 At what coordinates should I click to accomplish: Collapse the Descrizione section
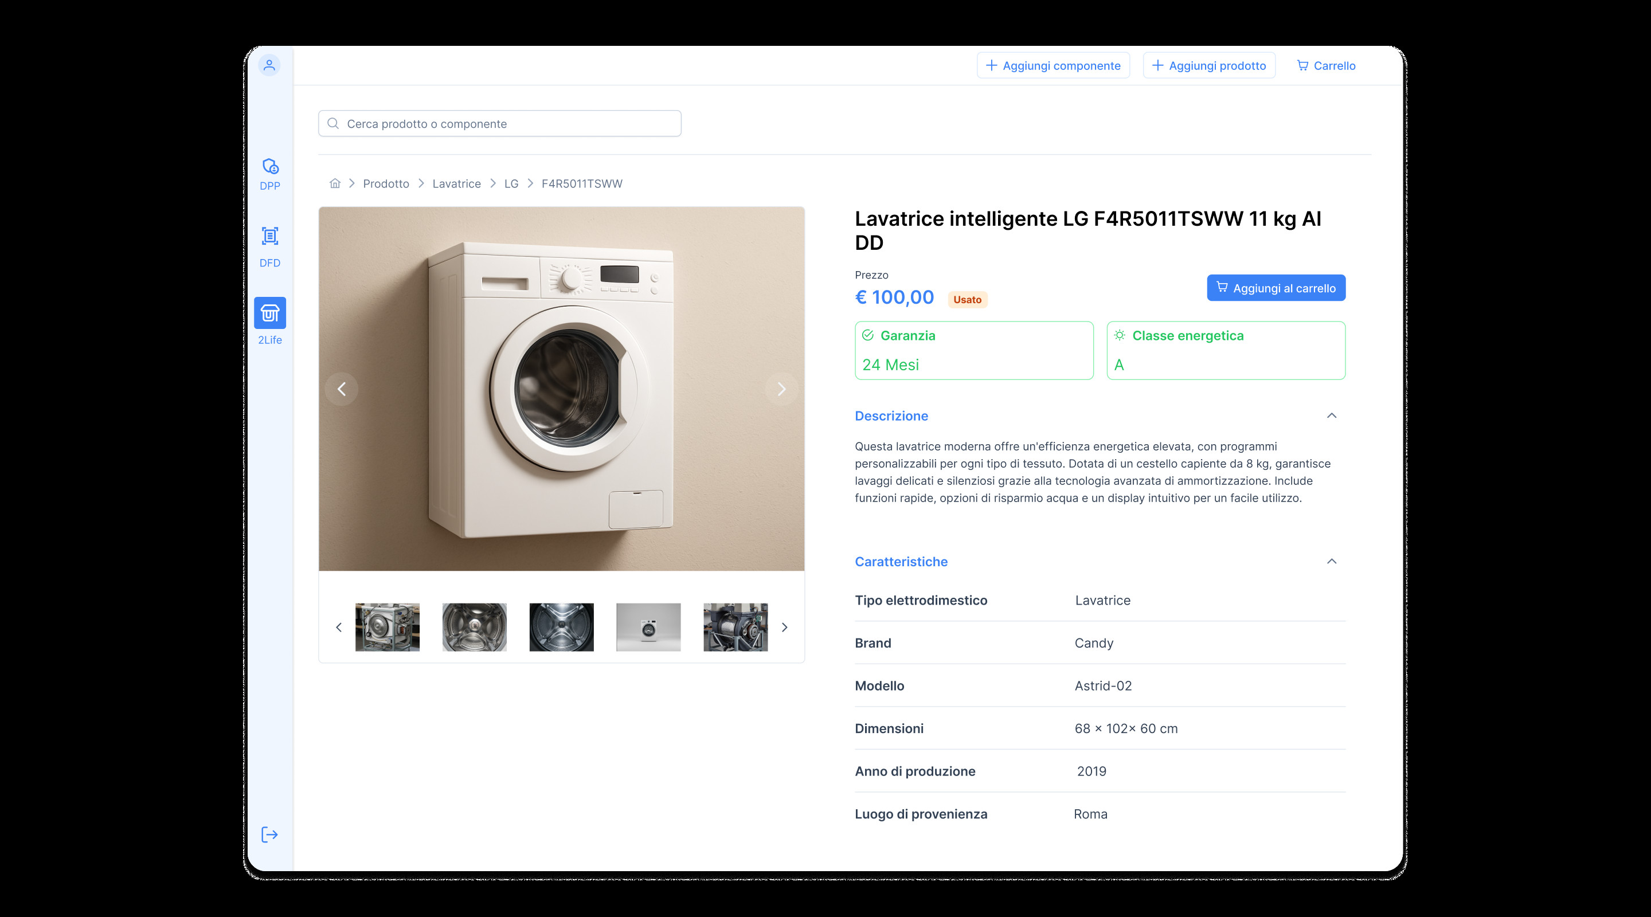point(1331,416)
